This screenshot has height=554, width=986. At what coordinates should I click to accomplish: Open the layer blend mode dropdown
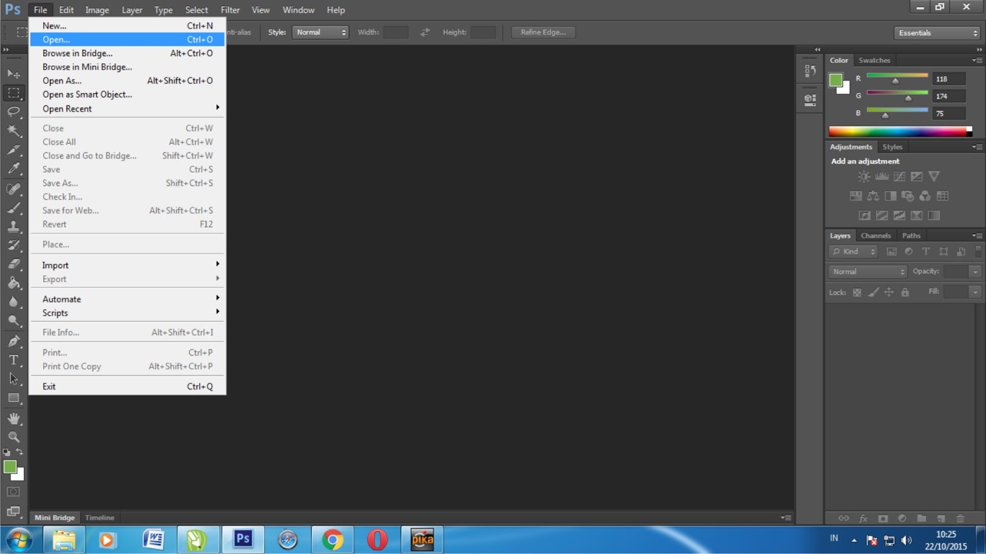(868, 272)
